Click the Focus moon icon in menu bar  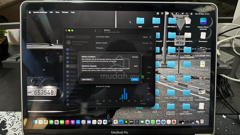click(172, 13)
